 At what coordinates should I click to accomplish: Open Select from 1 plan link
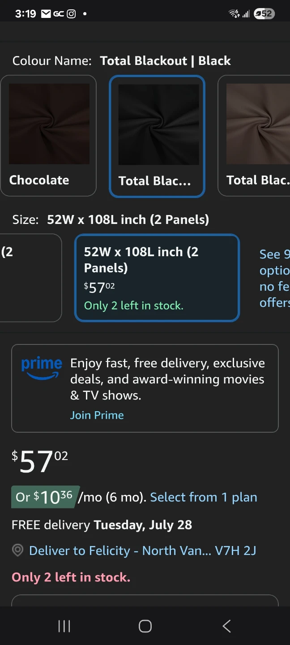pos(204,497)
